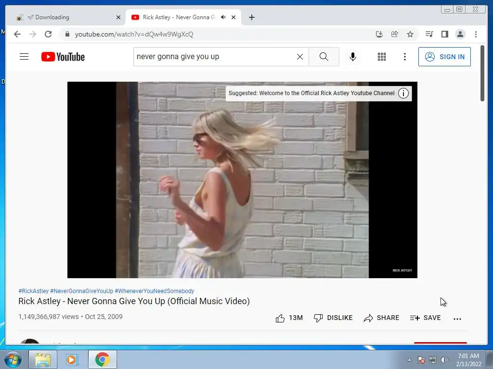
Task: Click the DISLIKE button
Action: click(x=333, y=318)
